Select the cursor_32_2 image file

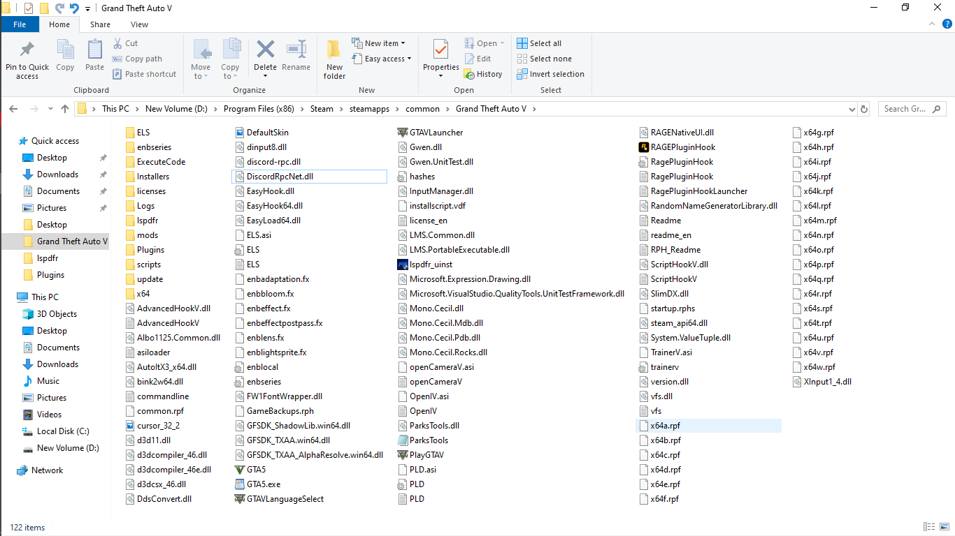click(152, 426)
